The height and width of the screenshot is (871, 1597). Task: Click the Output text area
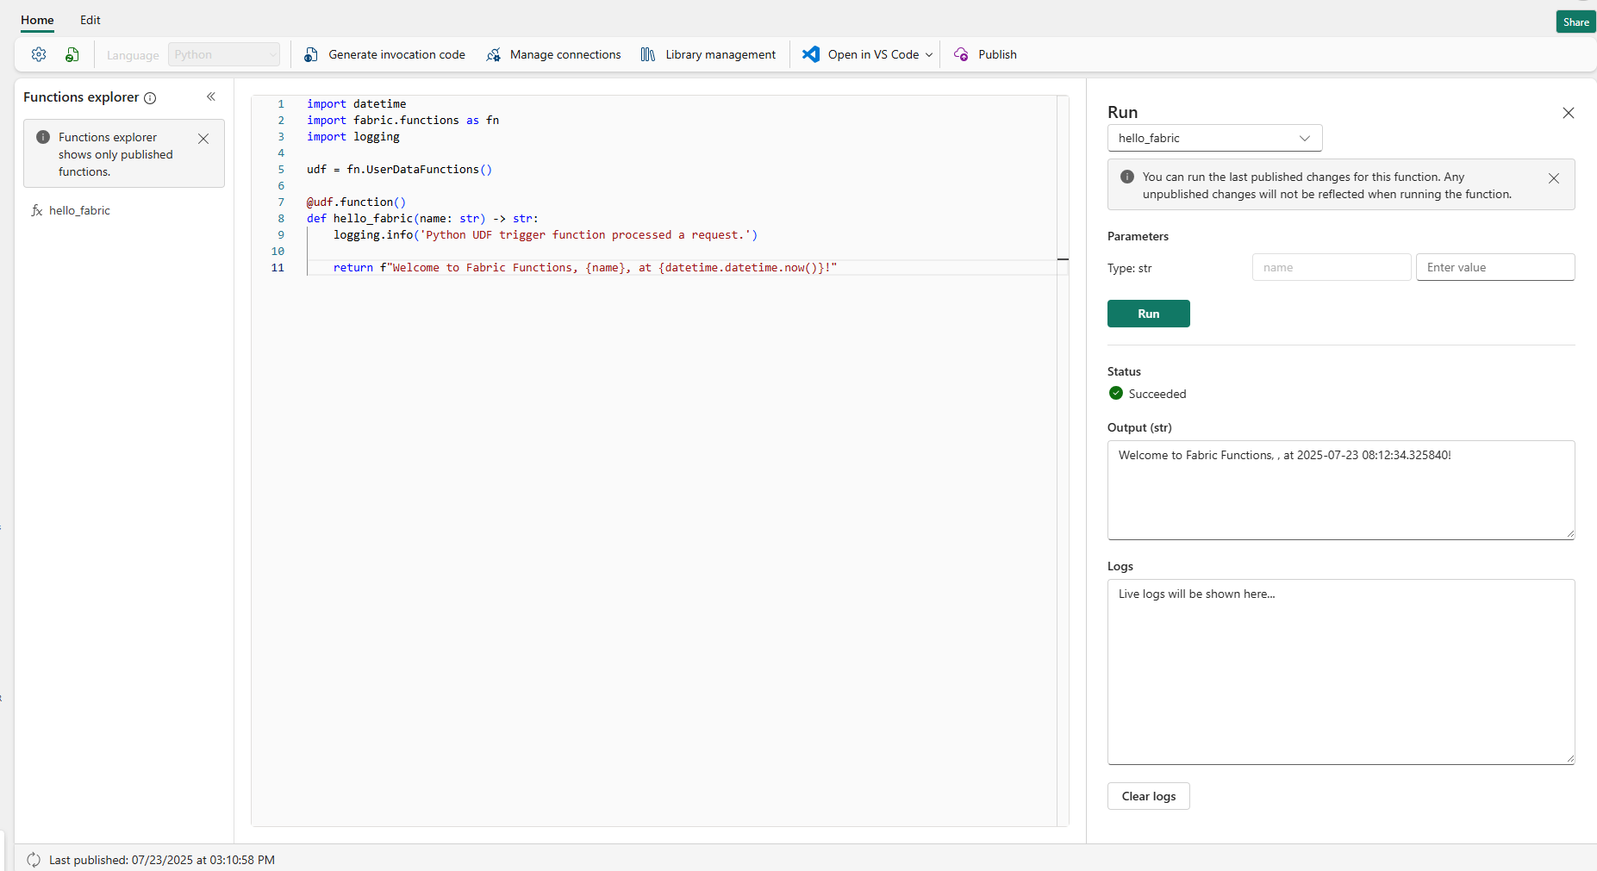pos(1341,490)
